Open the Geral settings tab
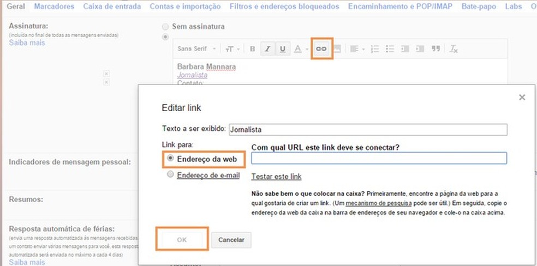The height and width of the screenshot is (266, 537). 16,7
